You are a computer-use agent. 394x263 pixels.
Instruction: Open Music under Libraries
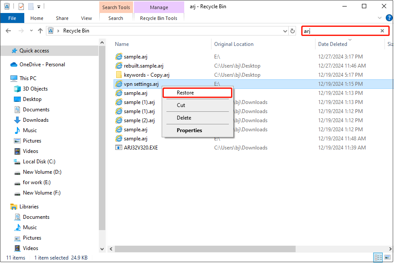(30, 227)
